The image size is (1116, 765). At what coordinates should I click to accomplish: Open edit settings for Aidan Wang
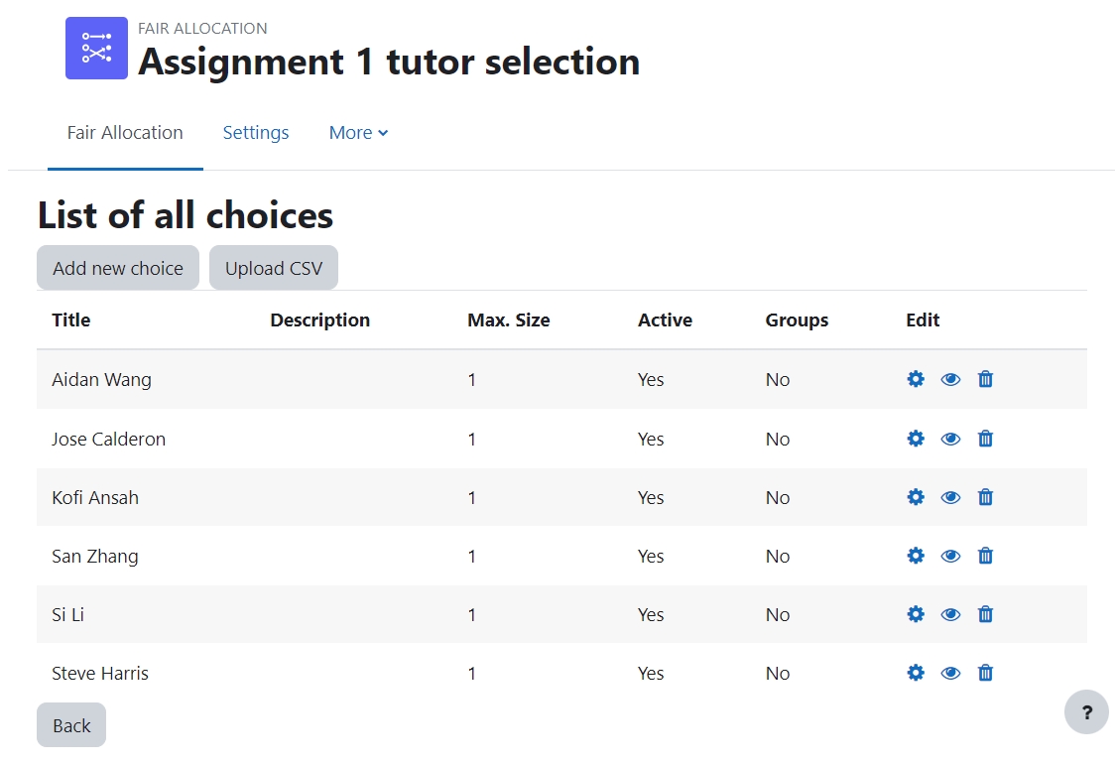[915, 379]
